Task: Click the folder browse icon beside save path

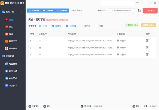Action: [140, 10]
